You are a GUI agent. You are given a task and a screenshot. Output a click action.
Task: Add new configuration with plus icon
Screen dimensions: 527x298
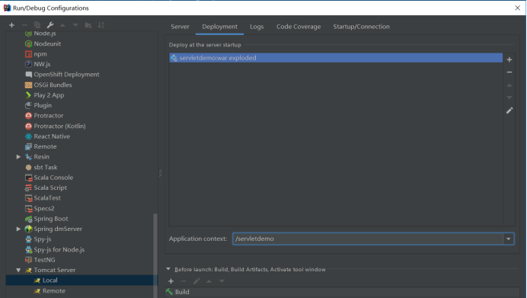pyautogui.click(x=11, y=25)
